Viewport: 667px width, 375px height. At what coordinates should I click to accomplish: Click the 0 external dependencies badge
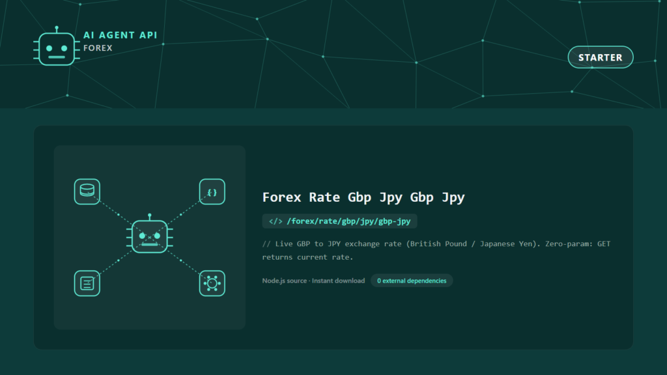[412, 281]
